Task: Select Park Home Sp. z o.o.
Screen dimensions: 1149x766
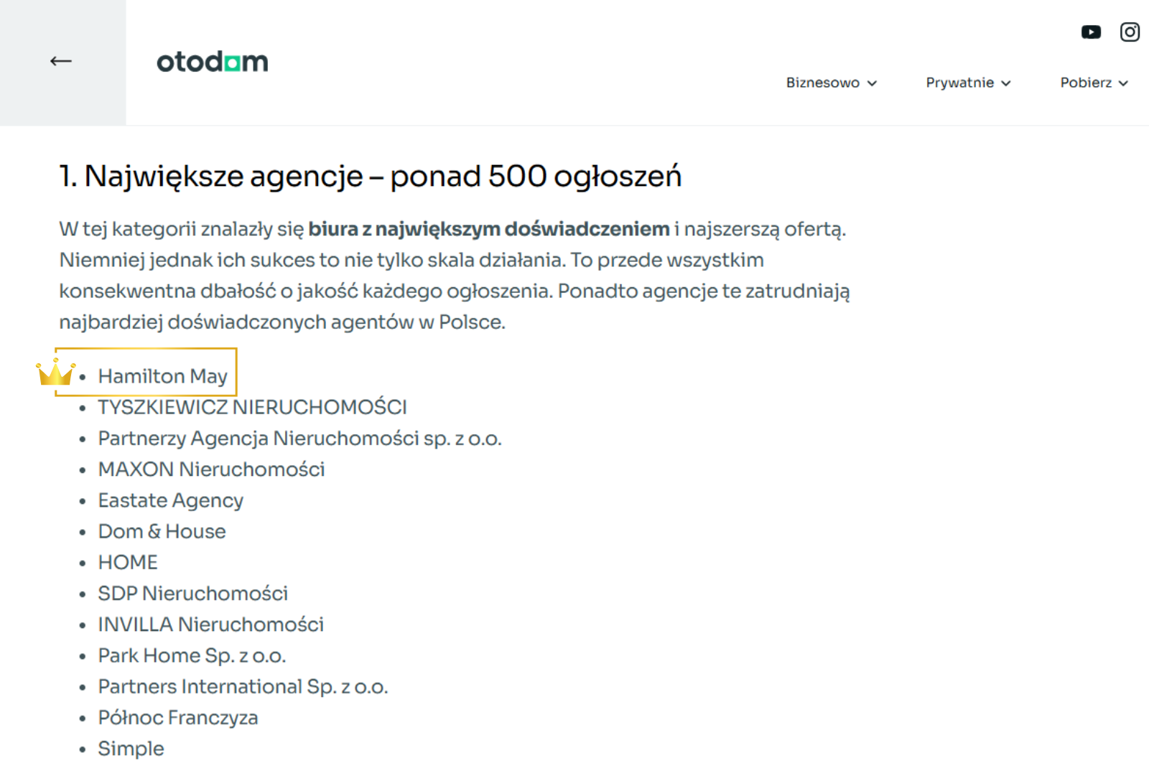Action: 192,655
